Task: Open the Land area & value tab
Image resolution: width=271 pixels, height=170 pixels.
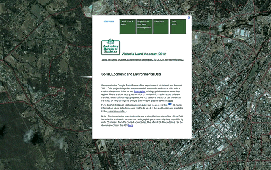Action: click(x=127, y=26)
